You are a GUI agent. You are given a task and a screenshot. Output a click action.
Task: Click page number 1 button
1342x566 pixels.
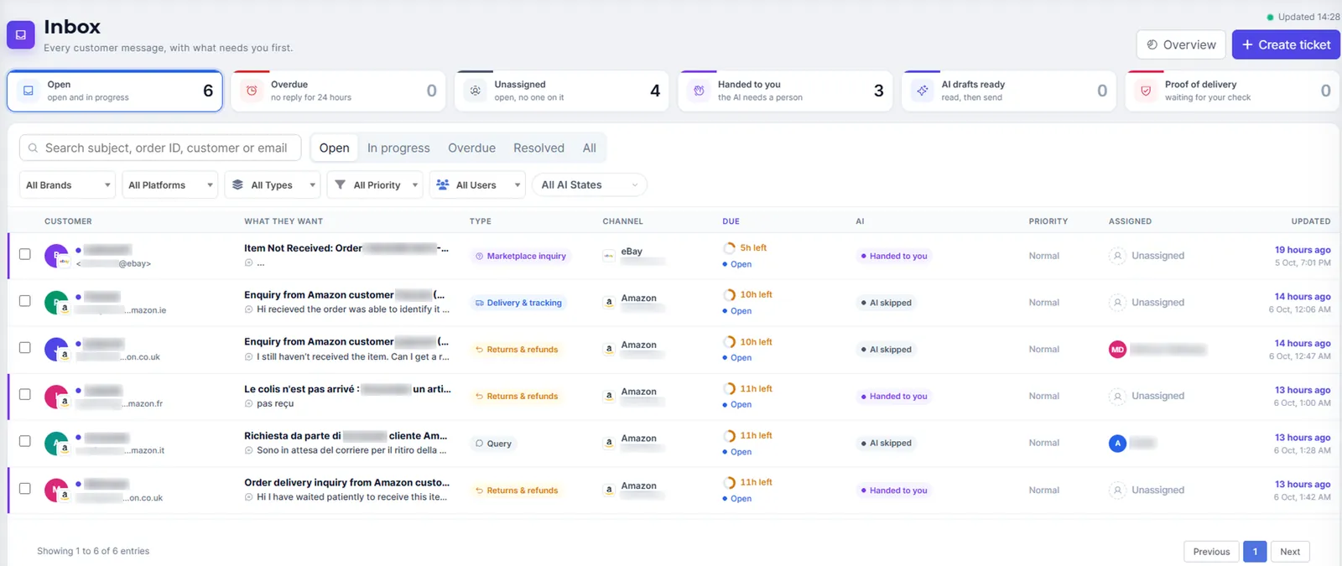pos(1255,552)
